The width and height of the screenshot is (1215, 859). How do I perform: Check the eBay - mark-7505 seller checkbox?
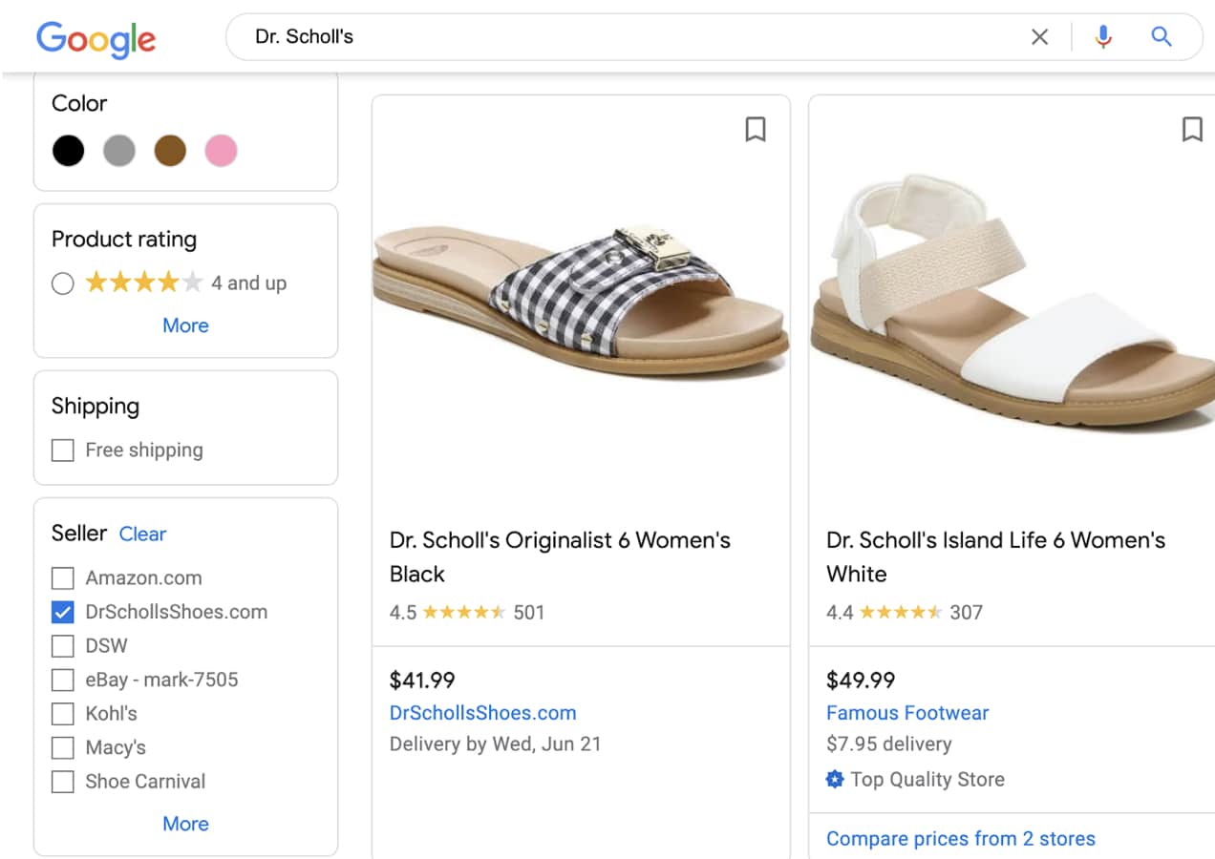point(62,680)
